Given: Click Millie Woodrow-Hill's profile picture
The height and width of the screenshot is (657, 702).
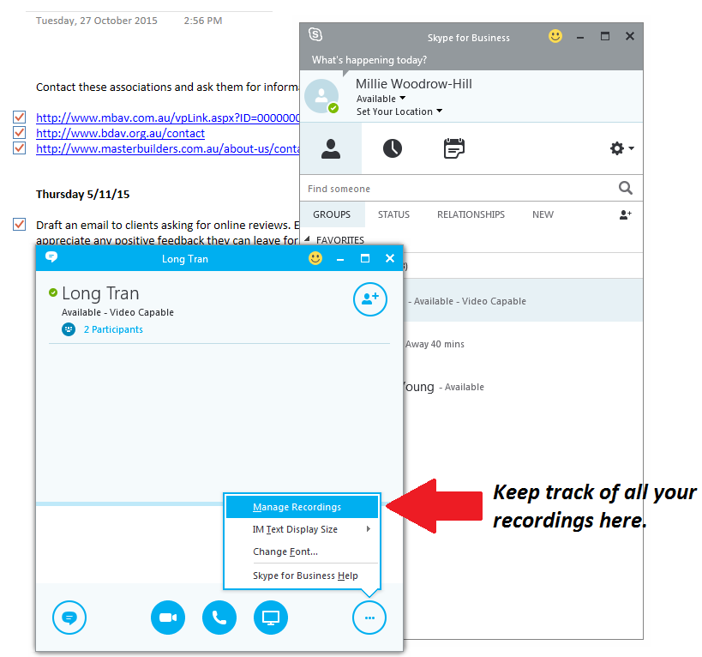Looking at the screenshot, I should [x=321, y=96].
